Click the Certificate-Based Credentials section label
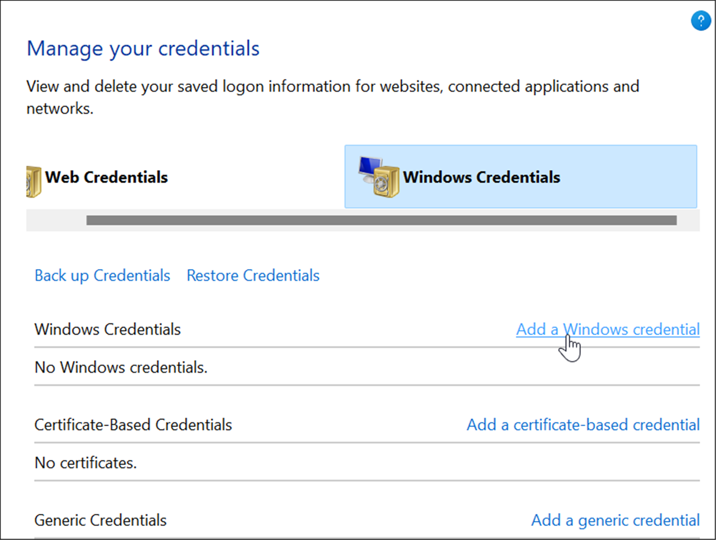 click(x=133, y=425)
